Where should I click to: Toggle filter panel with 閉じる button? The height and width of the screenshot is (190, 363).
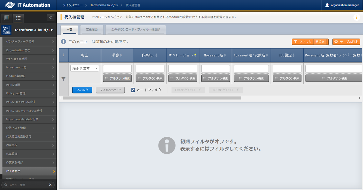click(x=320, y=42)
